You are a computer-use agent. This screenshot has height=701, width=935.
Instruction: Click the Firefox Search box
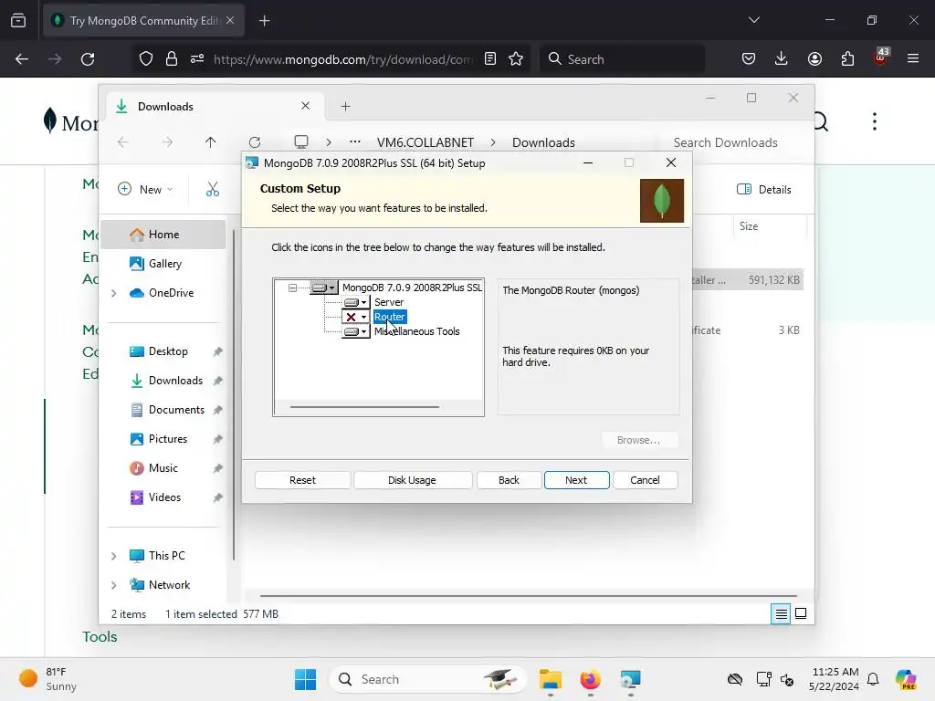tap(622, 59)
